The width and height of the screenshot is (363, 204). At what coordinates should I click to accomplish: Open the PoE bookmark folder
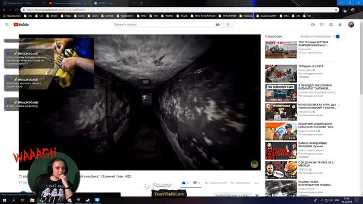(154, 16)
